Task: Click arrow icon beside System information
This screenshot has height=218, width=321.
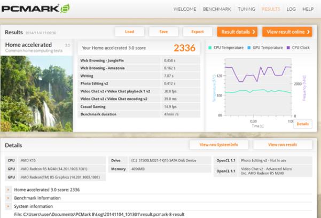Action: pos(9,206)
